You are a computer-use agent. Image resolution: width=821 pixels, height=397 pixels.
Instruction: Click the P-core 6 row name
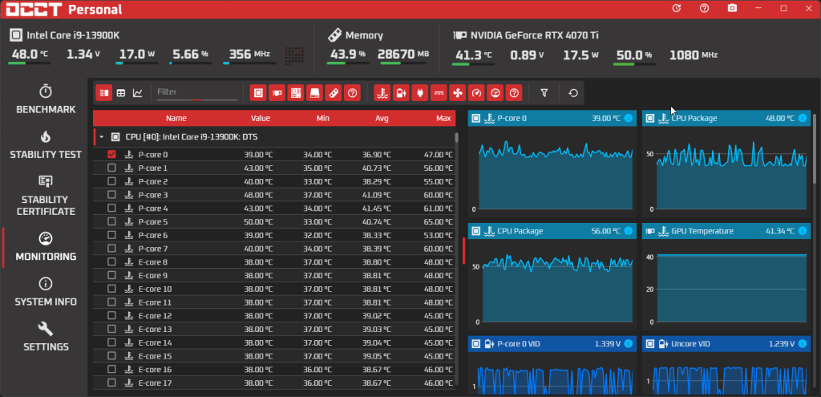(x=153, y=235)
